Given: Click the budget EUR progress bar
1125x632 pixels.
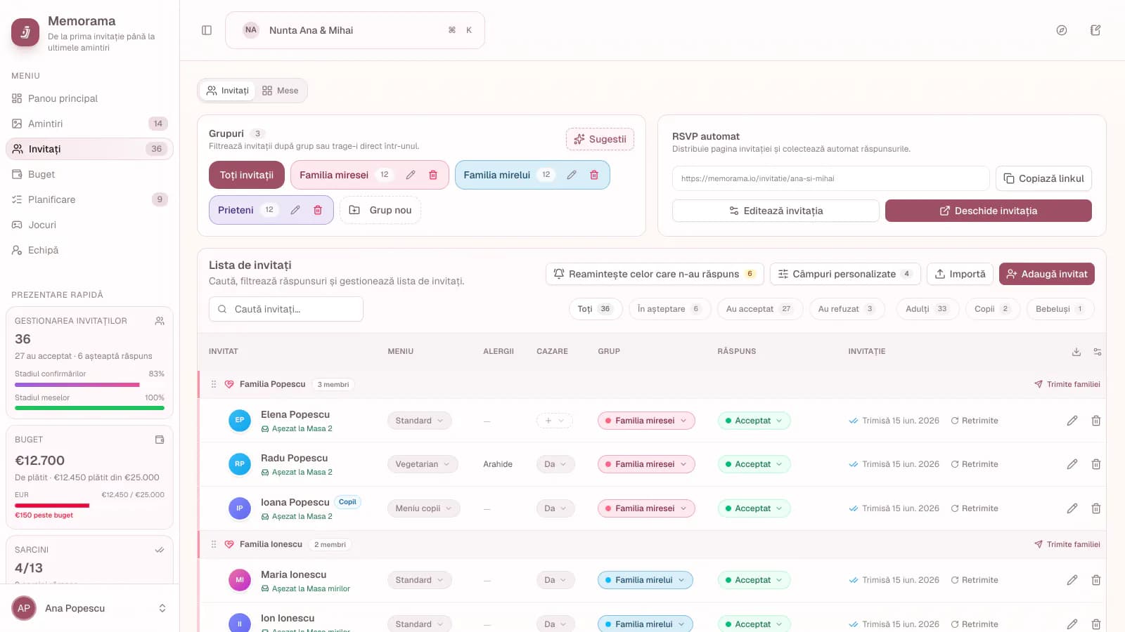Looking at the screenshot, I should coord(89,506).
